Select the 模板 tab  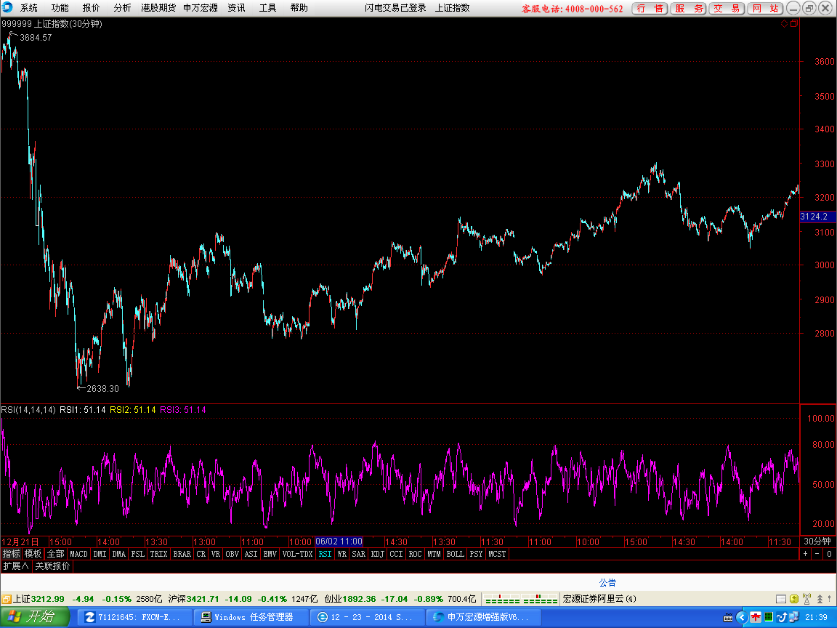click(x=33, y=554)
